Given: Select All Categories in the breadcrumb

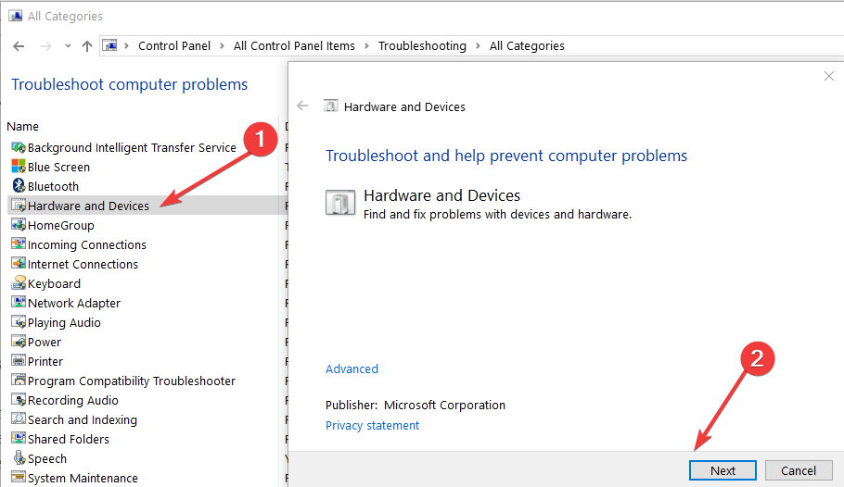Looking at the screenshot, I should point(527,46).
